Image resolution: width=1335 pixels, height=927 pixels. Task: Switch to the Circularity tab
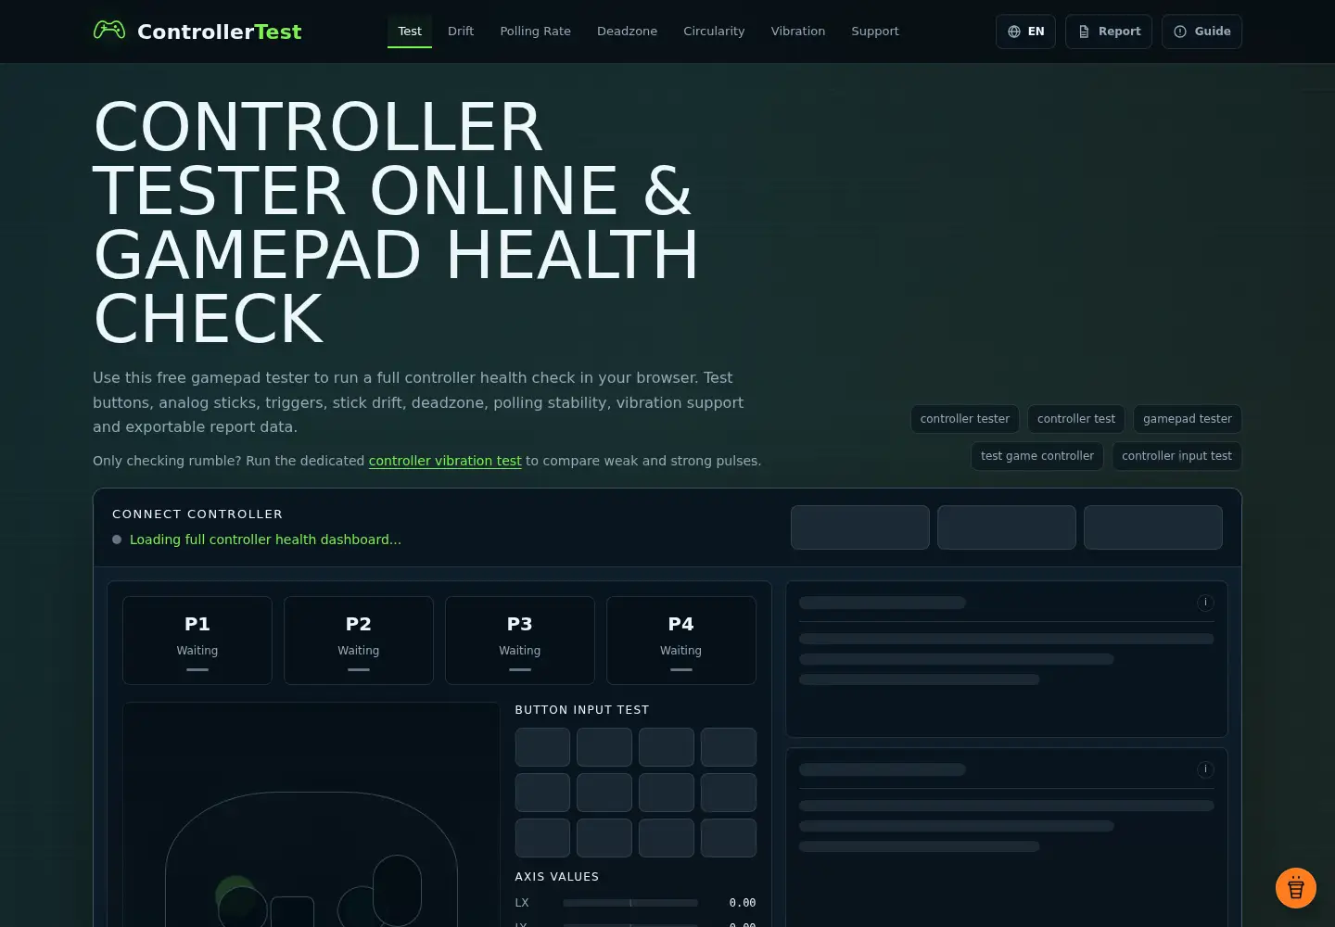tap(714, 31)
